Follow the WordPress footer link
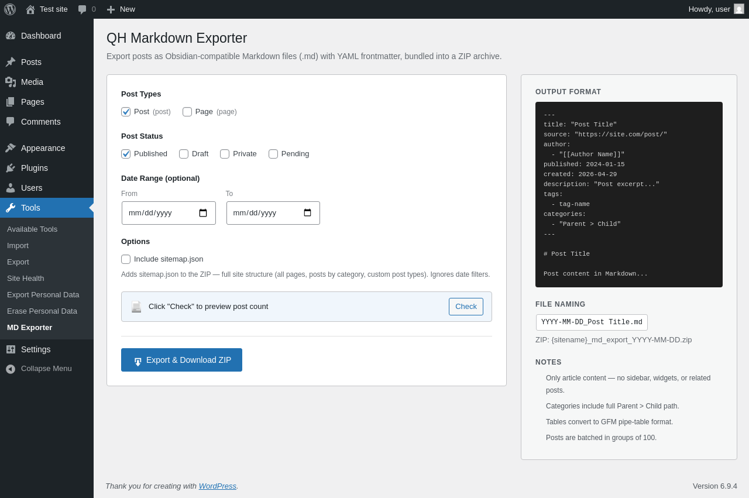 217,486
